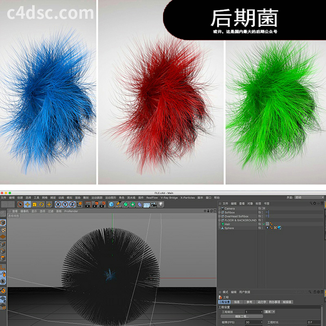Switch to the 参考 tab
326x326 pixels.
click(x=249, y=302)
